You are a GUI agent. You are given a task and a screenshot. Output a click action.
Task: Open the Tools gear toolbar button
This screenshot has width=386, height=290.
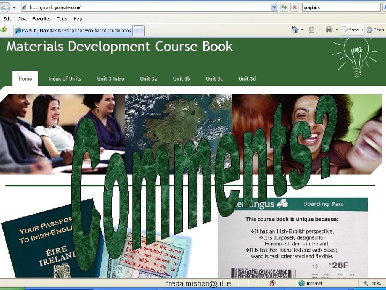375,30
